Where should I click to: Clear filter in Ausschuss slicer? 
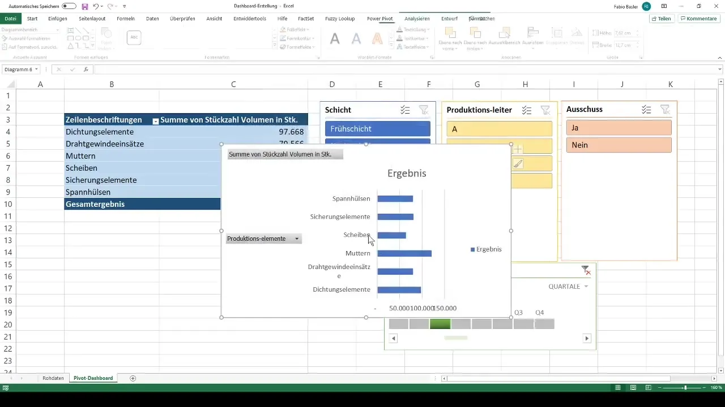point(665,110)
